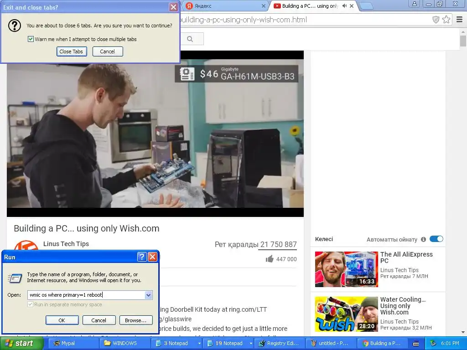Open a new tab with the new-tab button
The image size is (467, 350).
click(x=366, y=6)
